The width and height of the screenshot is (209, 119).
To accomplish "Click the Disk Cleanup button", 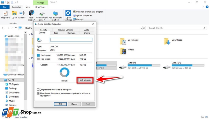I will [85, 80].
